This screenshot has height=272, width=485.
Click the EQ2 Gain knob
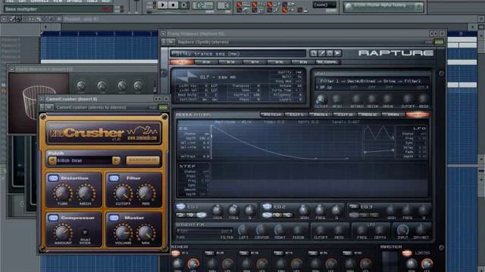(x=304, y=210)
